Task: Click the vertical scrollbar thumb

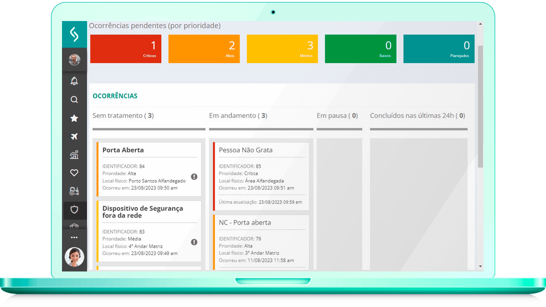Action: tap(480, 107)
